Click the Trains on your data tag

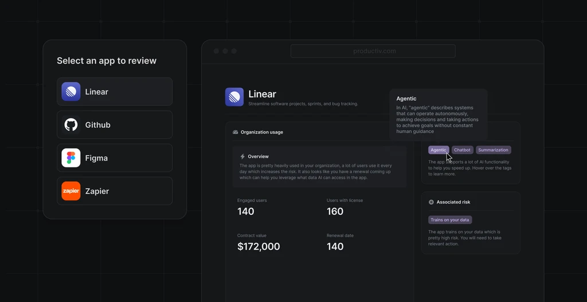(450, 220)
